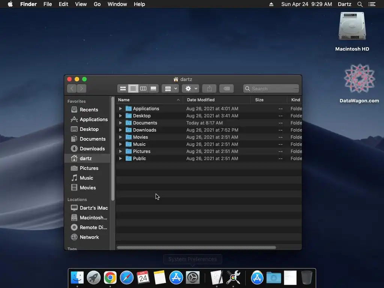Open Downloads from the sidebar Favorites

pos(87,148)
